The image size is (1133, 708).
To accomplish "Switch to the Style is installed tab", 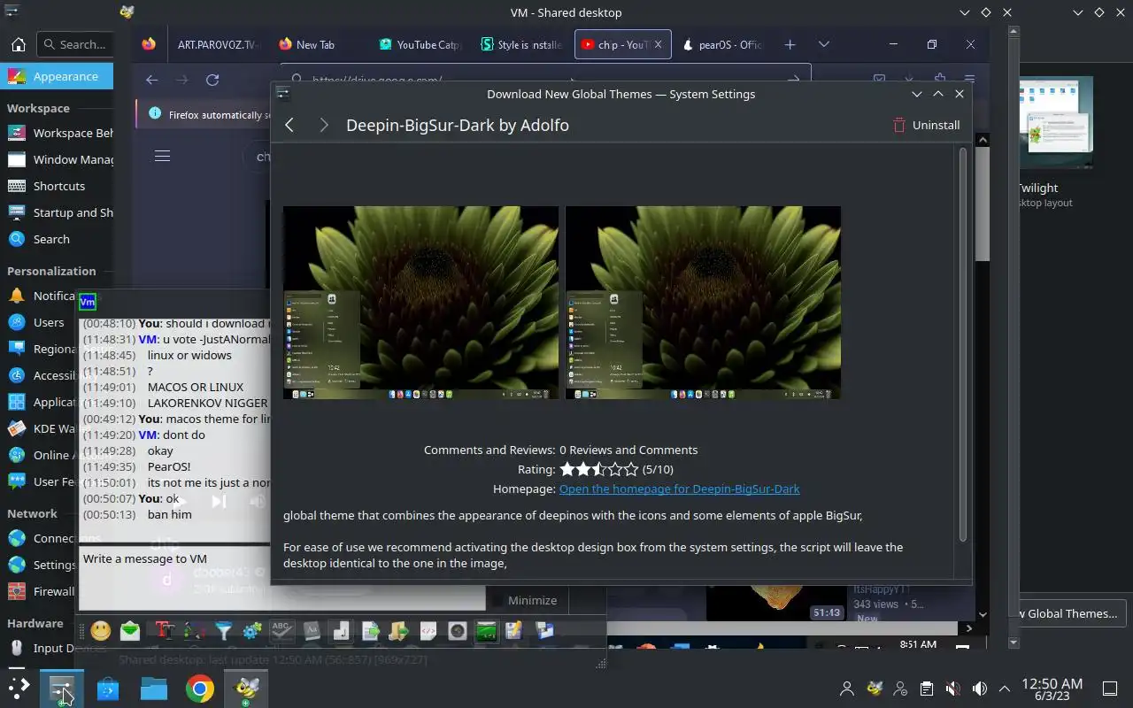I will pos(522,44).
